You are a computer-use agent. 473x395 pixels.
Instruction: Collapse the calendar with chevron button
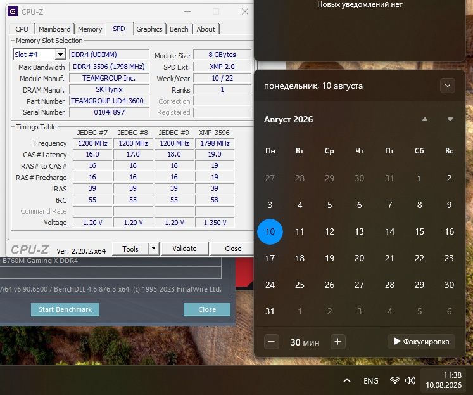coord(448,86)
